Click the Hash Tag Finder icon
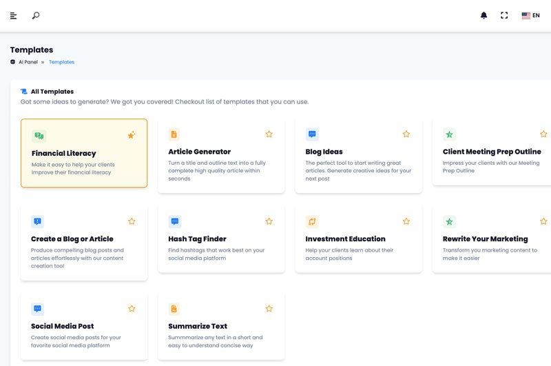This screenshot has width=551, height=366. point(175,221)
